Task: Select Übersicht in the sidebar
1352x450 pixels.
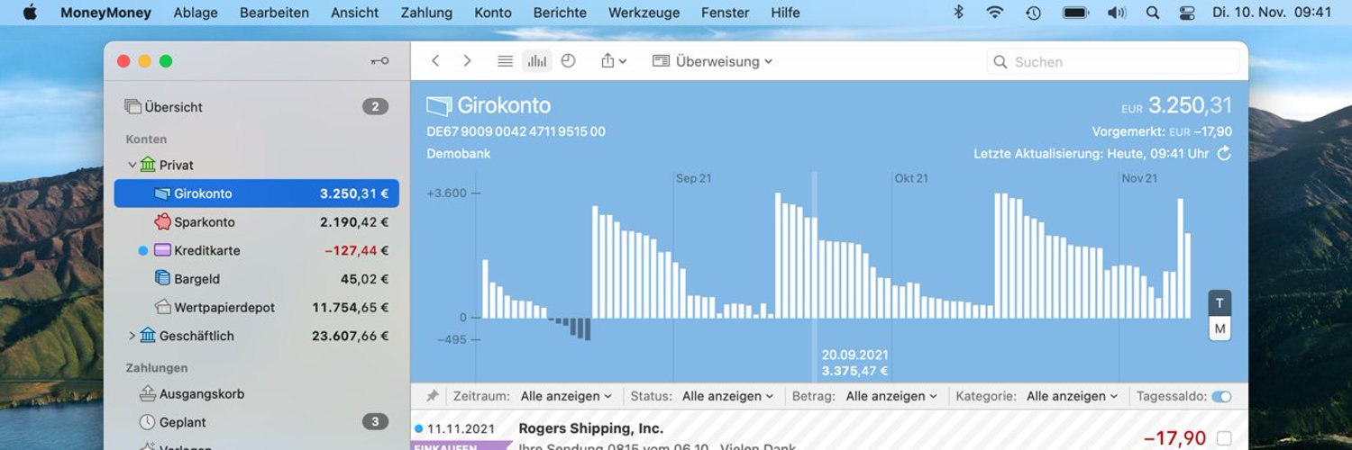Action: (256, 107)
